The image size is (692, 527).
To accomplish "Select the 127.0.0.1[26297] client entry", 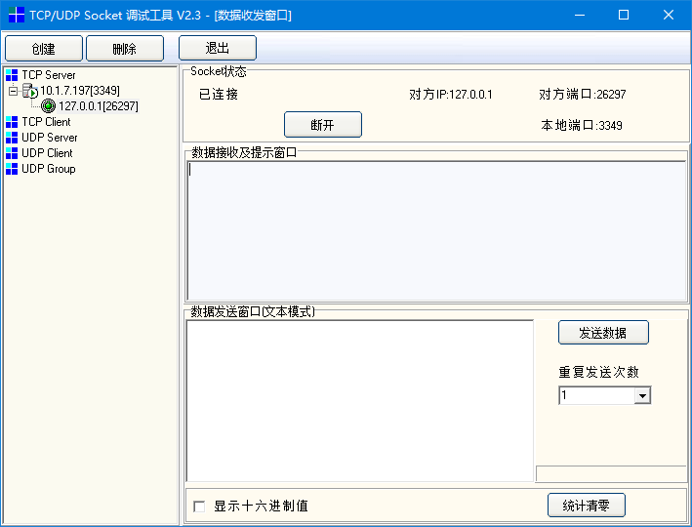I will tap(99, 106).
